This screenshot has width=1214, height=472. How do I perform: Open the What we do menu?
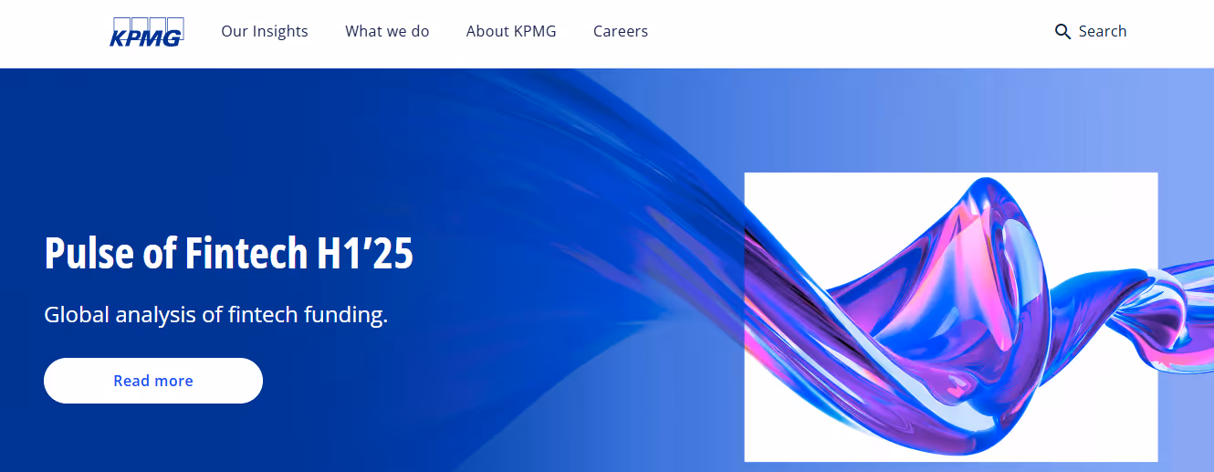click(387, 31)
